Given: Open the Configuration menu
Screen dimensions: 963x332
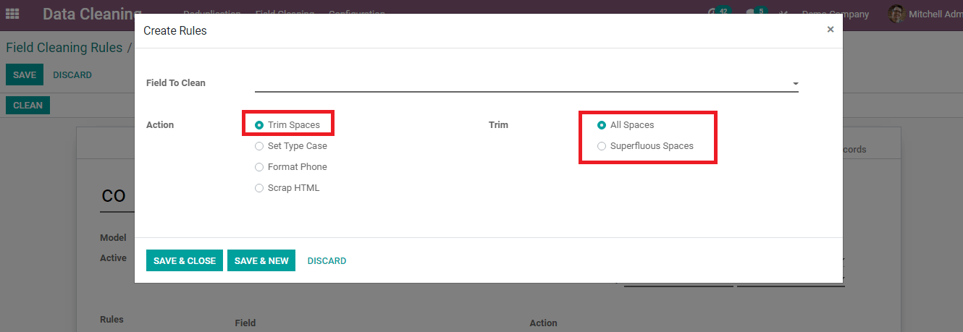Looking at the screenshot, I should coord(358,14).
